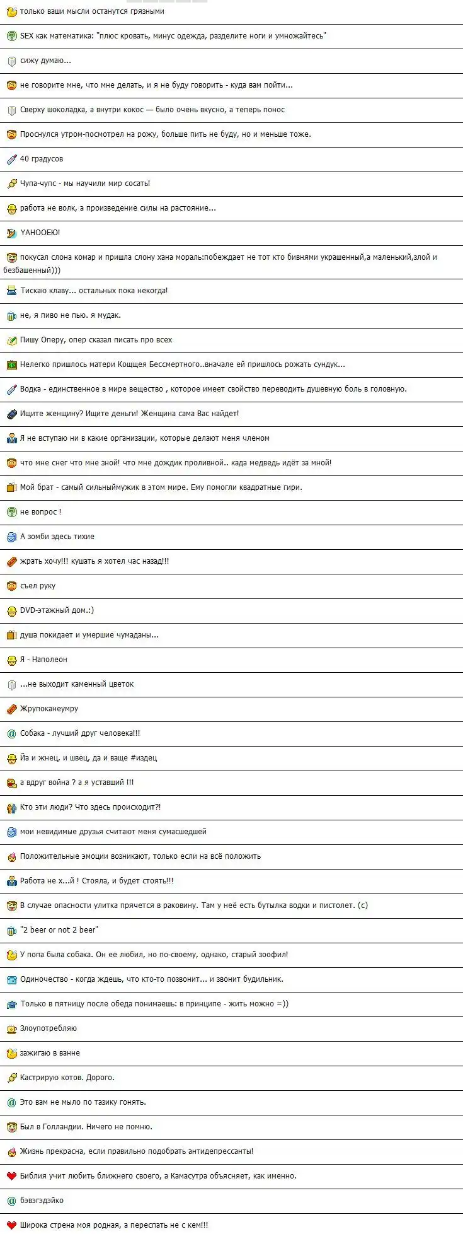
Task: Click the graduation cap icon beside "Только в пятницу"
Action: (11, 1004)
